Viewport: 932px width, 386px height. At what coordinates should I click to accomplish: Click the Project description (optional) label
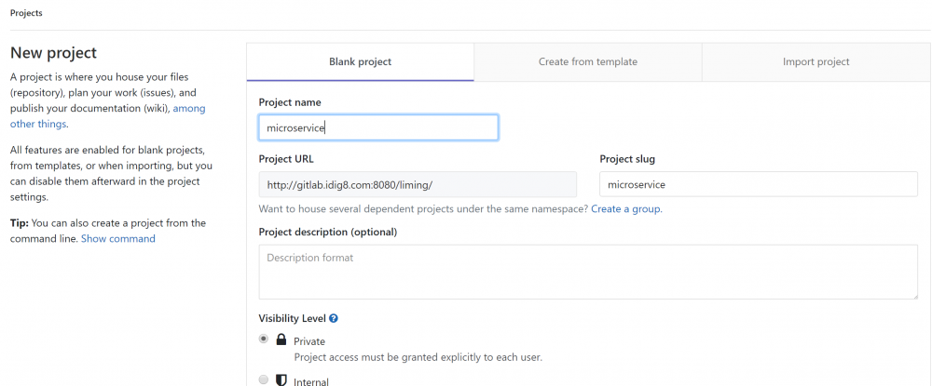click(x=328, y=232)
